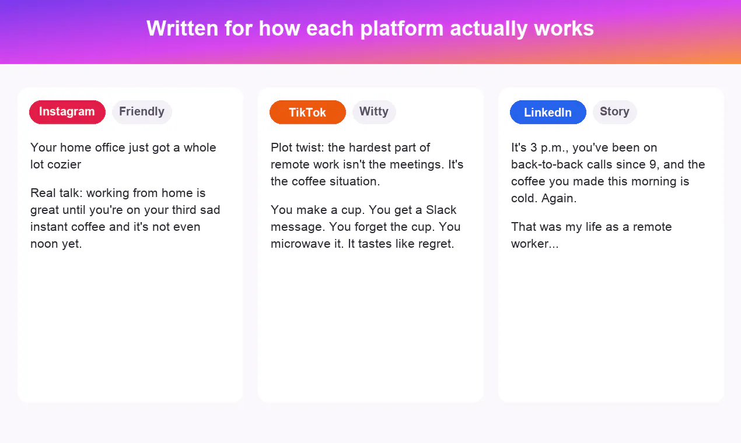The width and height of the screenshot is (741, 443).
Task: Select the Story tone tag
Action: (x=614, y=112)
